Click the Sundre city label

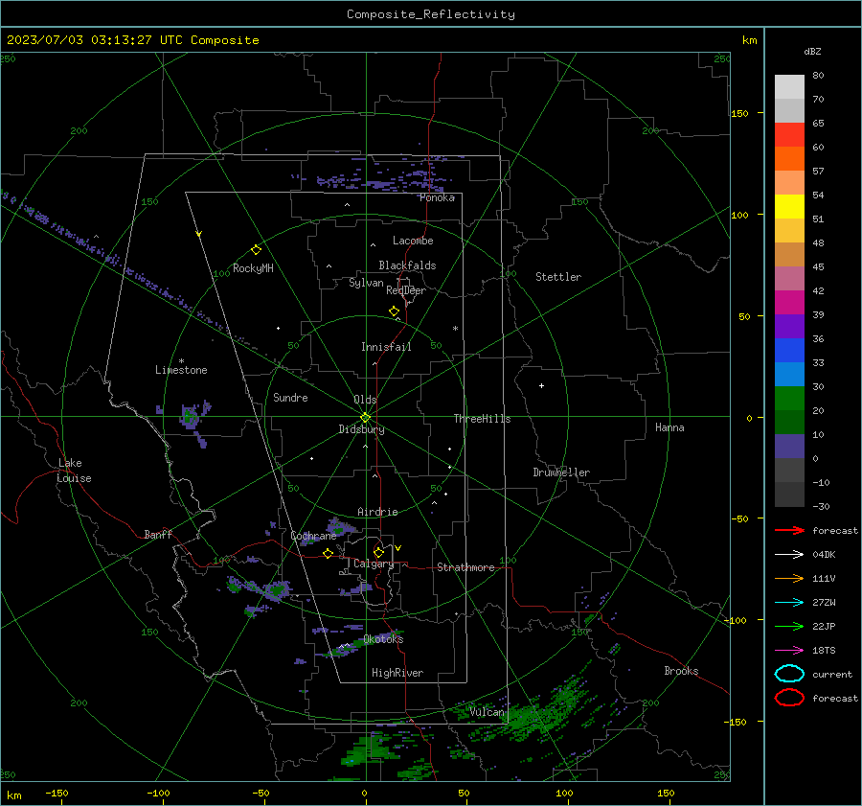point(290,397)
